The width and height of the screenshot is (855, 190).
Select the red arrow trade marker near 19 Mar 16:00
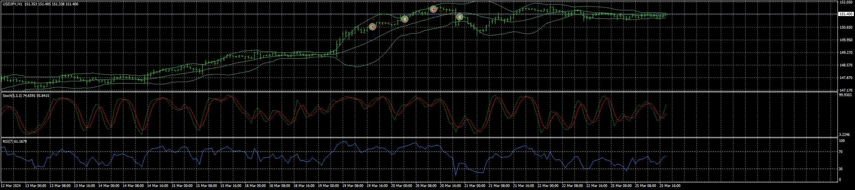click(372, 27)
